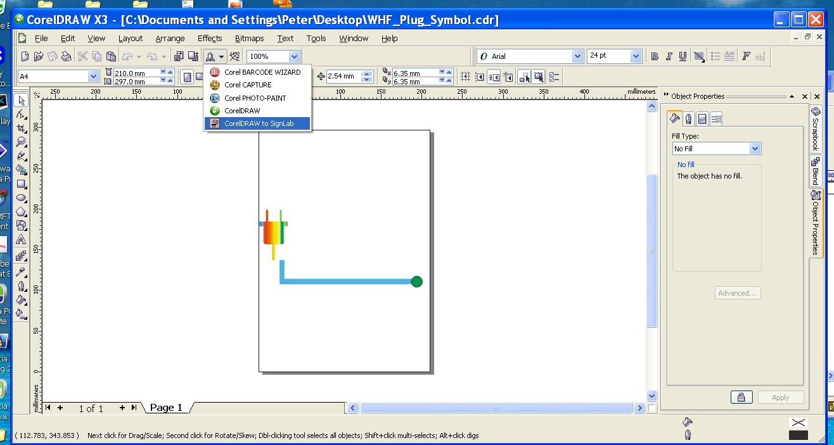Click the lock button beside Apply
Screen dimensions: 834x445
tap(741, 398)
